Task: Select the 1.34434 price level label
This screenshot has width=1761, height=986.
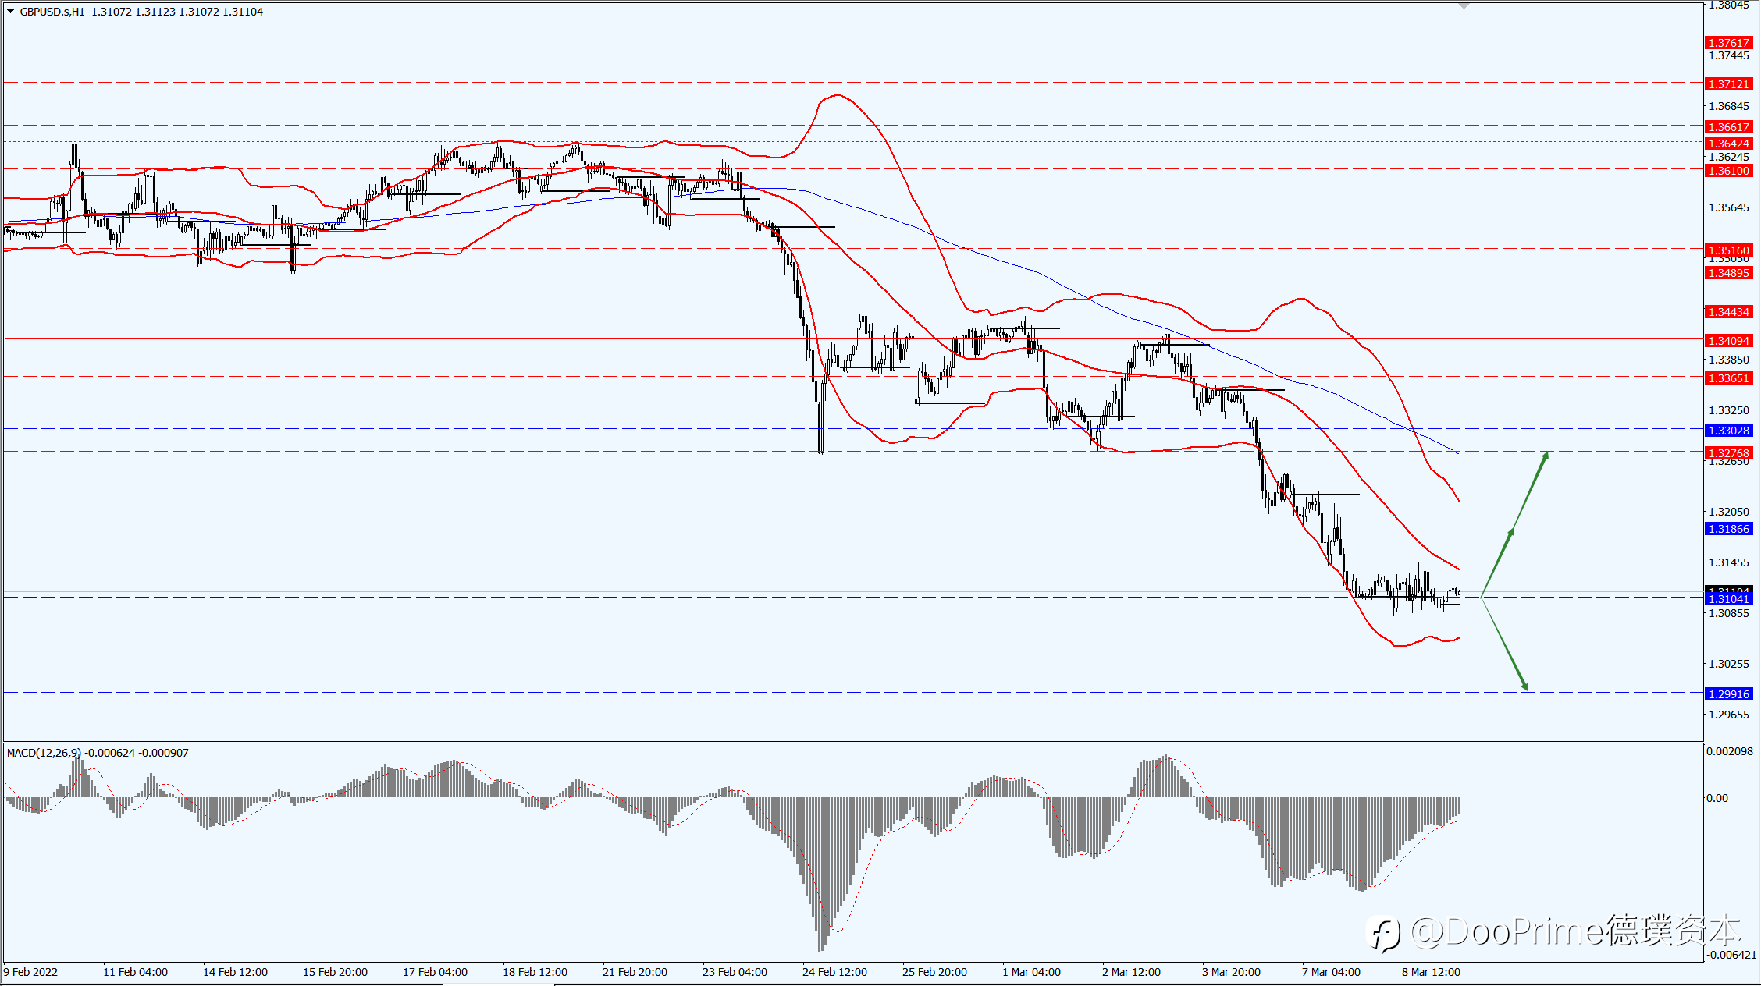Action: point(1728,312)
